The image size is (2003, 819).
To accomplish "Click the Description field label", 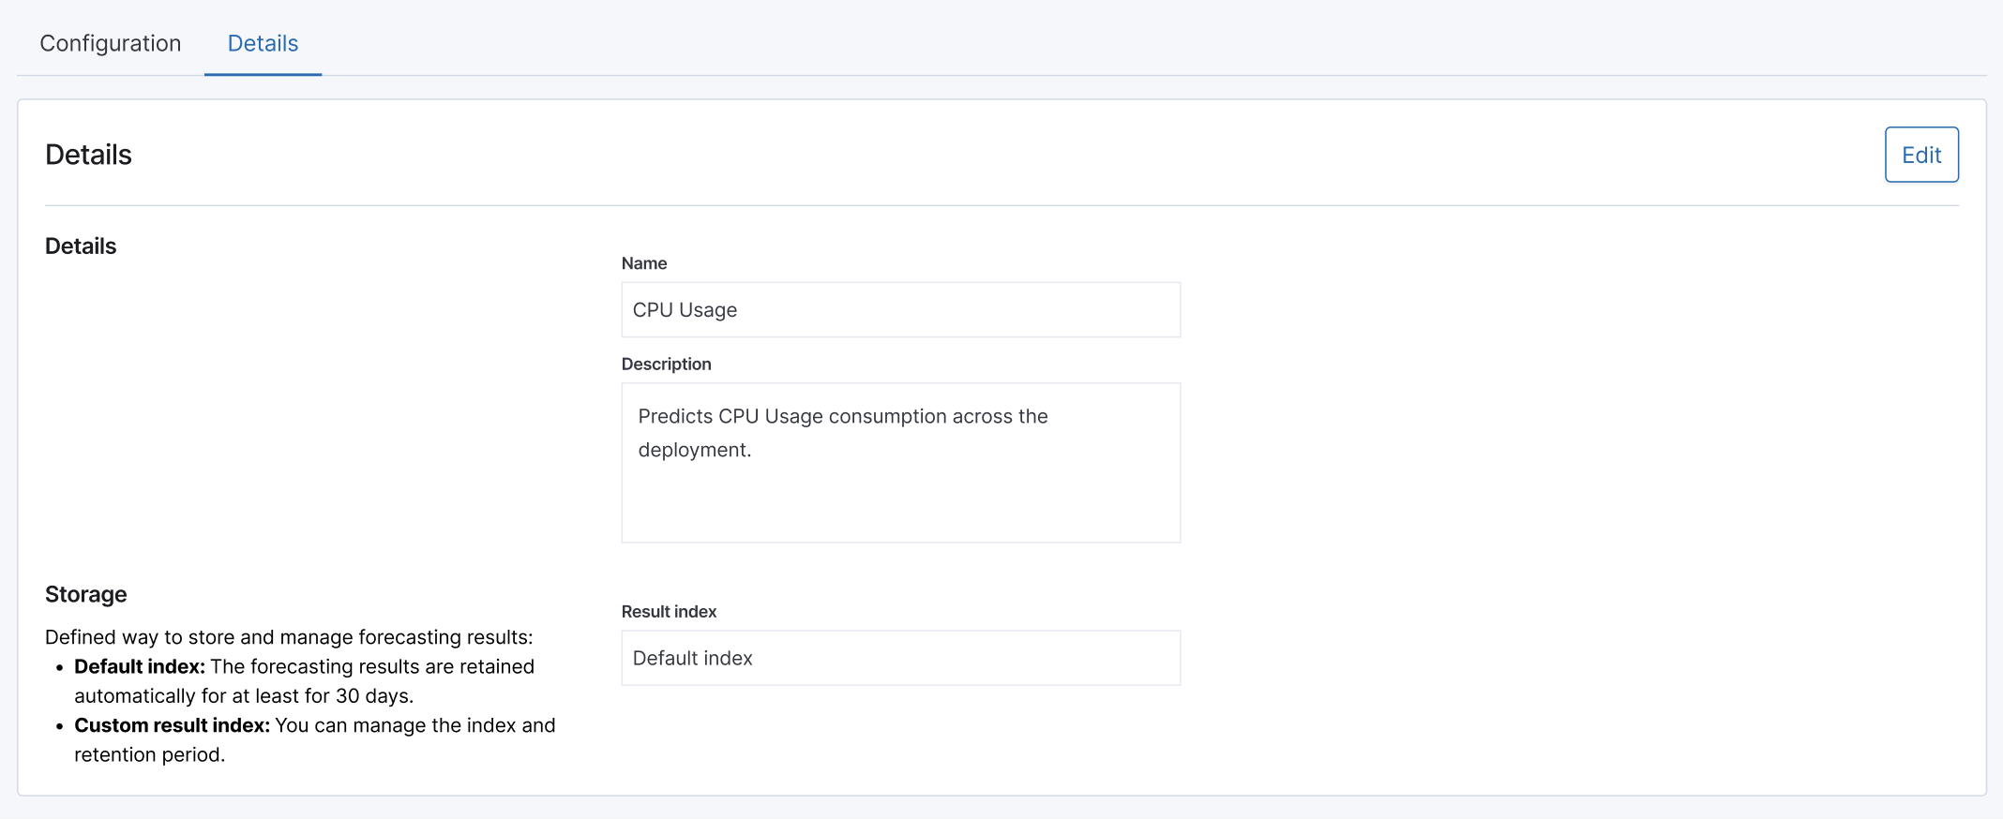I will point(666,364).
